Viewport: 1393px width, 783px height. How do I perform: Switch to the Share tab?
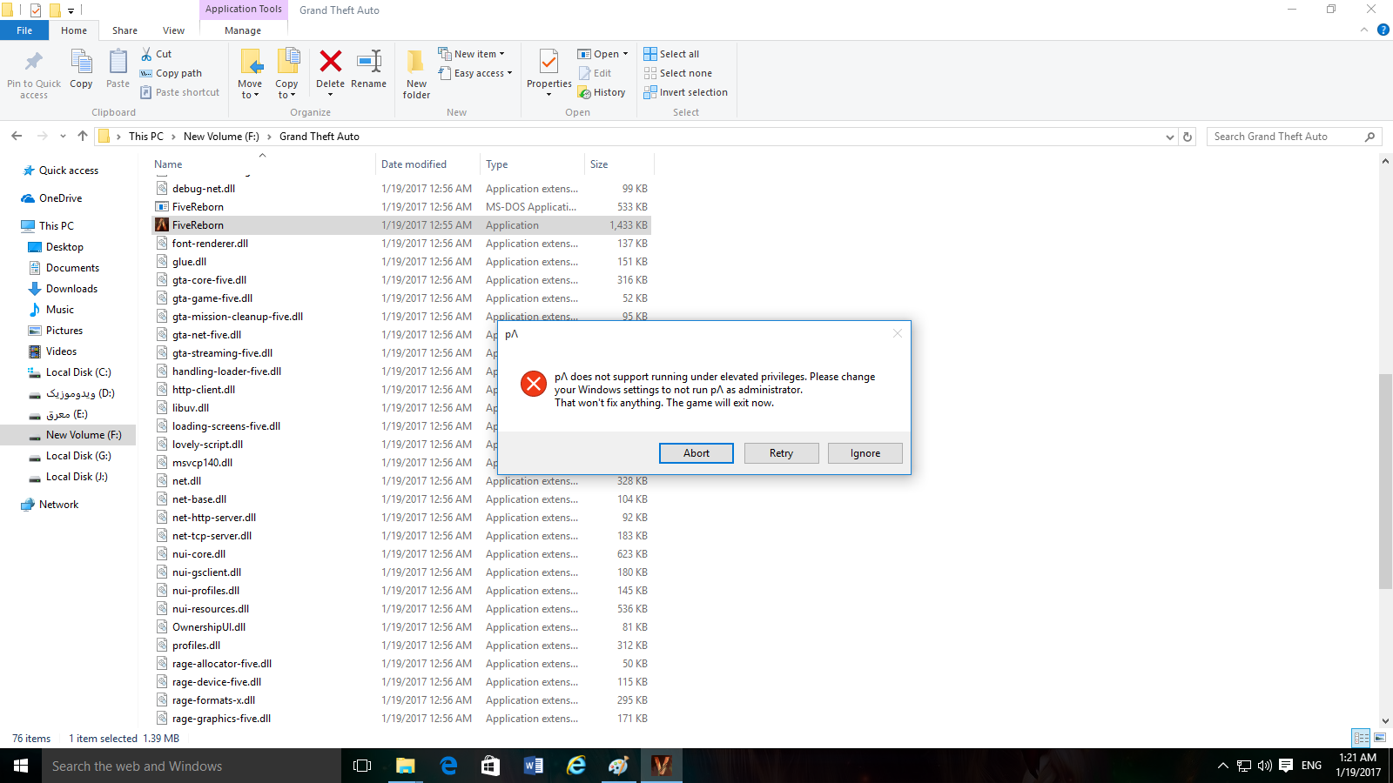point(124,30)
